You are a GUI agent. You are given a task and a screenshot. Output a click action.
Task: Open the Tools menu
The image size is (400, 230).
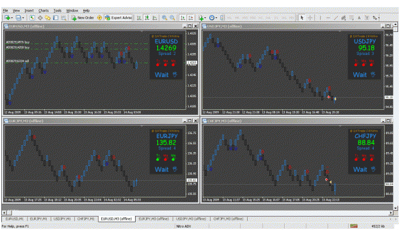pos(58,11)
